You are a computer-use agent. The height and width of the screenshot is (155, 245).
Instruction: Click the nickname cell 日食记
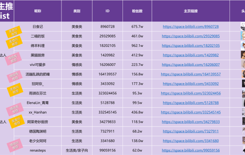coord(38,27)
